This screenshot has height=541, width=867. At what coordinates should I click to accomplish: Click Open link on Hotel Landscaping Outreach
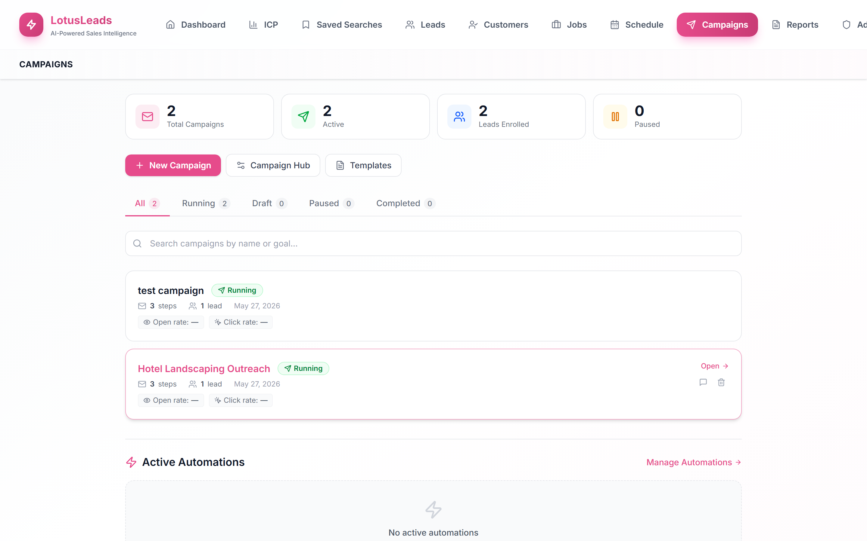coord(714,366)
